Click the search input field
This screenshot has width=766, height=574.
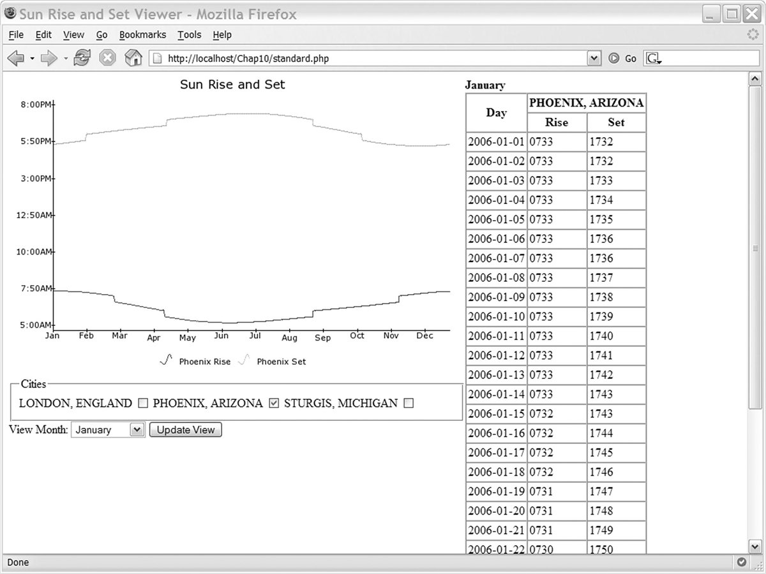[702, 59]
